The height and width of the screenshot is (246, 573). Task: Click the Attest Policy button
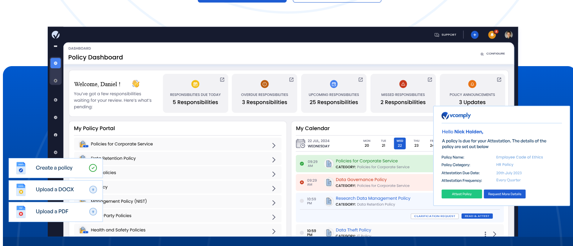point(462,194)
